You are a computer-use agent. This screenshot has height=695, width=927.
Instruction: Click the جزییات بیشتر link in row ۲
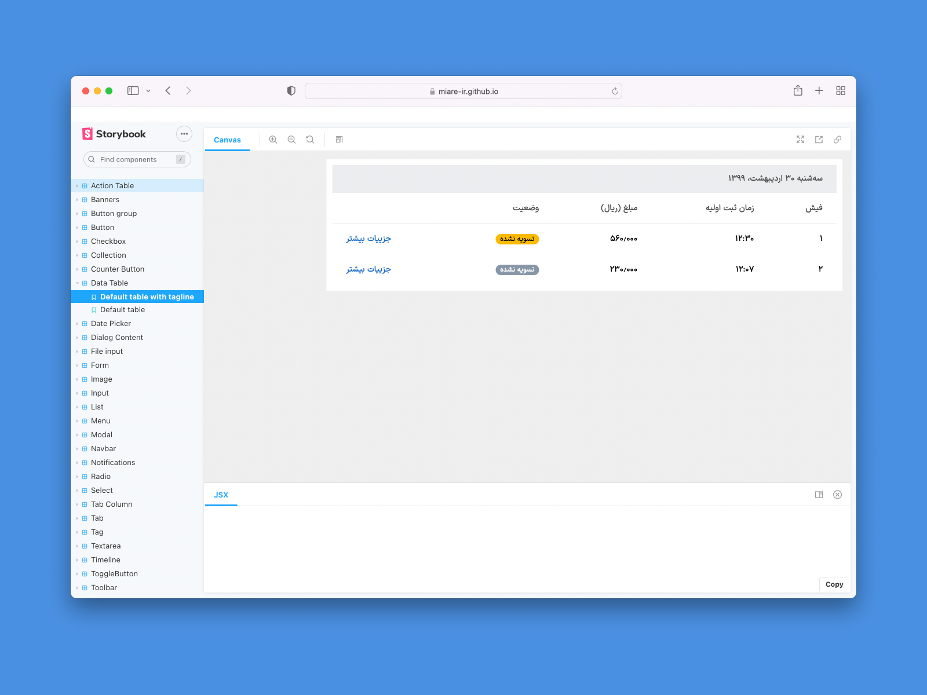(x=368, y=269)
